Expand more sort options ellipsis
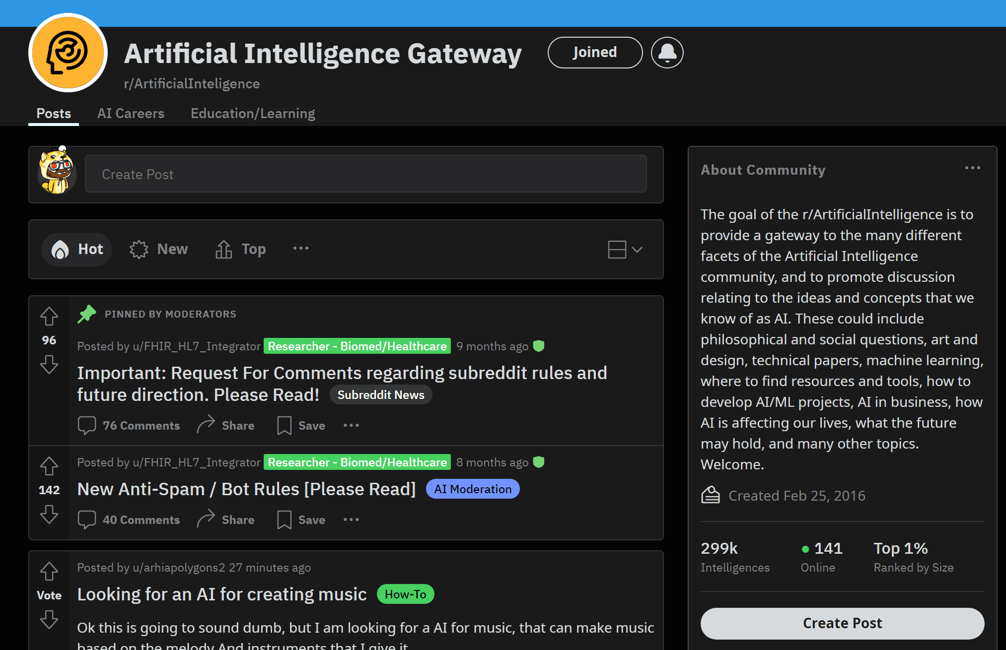This screenshot has height=650, width=1006. (300, 249)
